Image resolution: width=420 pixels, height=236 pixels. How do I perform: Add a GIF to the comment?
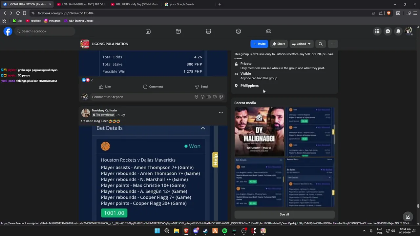215,97
